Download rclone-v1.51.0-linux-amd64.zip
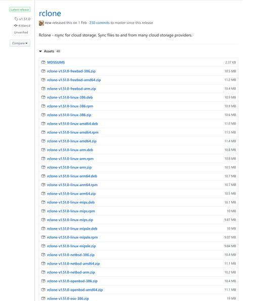Image resolution: width=253 pixels, height=301 pixels. (x=72, y=141)
